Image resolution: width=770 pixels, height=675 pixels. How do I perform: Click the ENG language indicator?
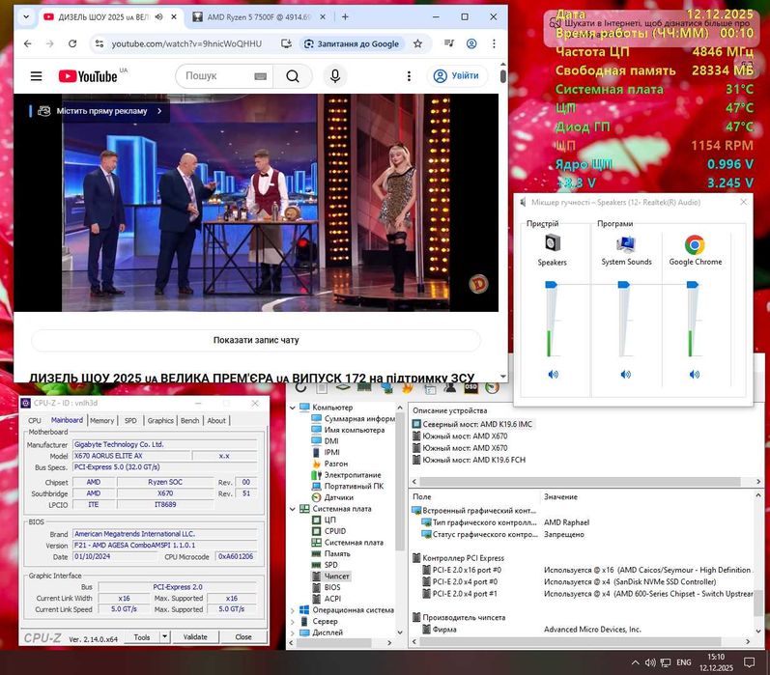click(684, 662)
